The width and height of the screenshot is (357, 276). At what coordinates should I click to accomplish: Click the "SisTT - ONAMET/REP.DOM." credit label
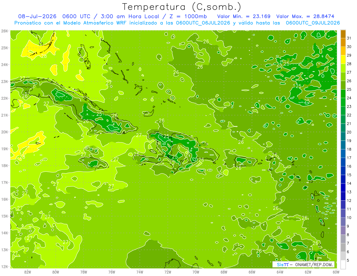(304, 264)
